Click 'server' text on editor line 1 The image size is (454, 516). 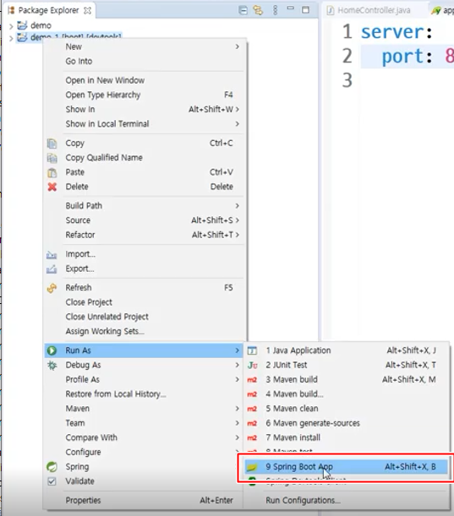point(392,32)
